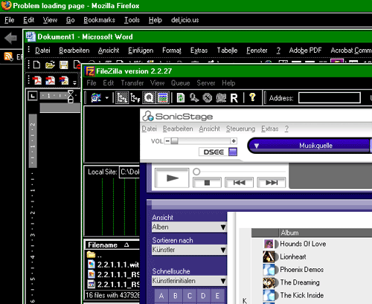Click the yellow question mark help icon in FileZilla
The height and width of the screenshot is (304, 372).
[252, 97]
